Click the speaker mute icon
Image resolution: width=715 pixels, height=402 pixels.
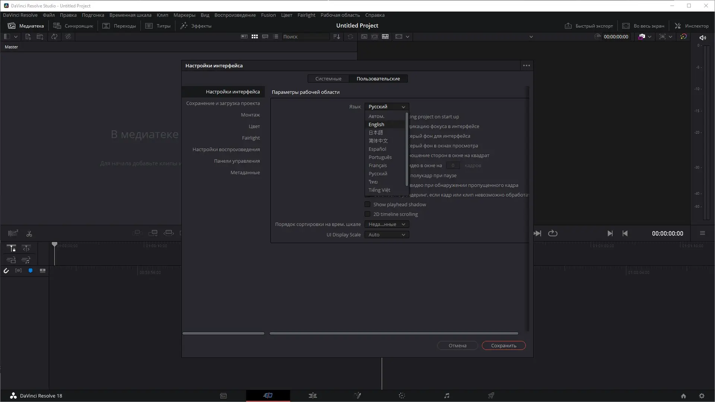coord(703,38)
